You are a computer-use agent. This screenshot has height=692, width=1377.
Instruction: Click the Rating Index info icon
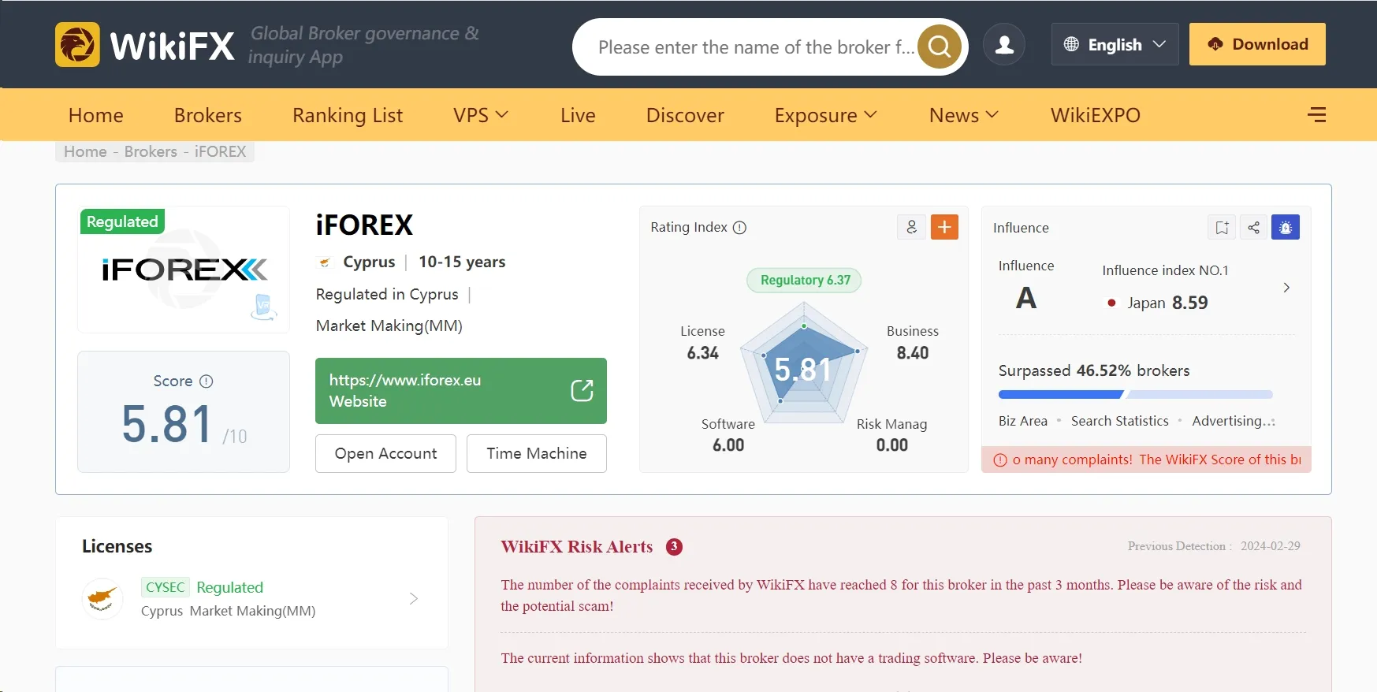(739, 228)
